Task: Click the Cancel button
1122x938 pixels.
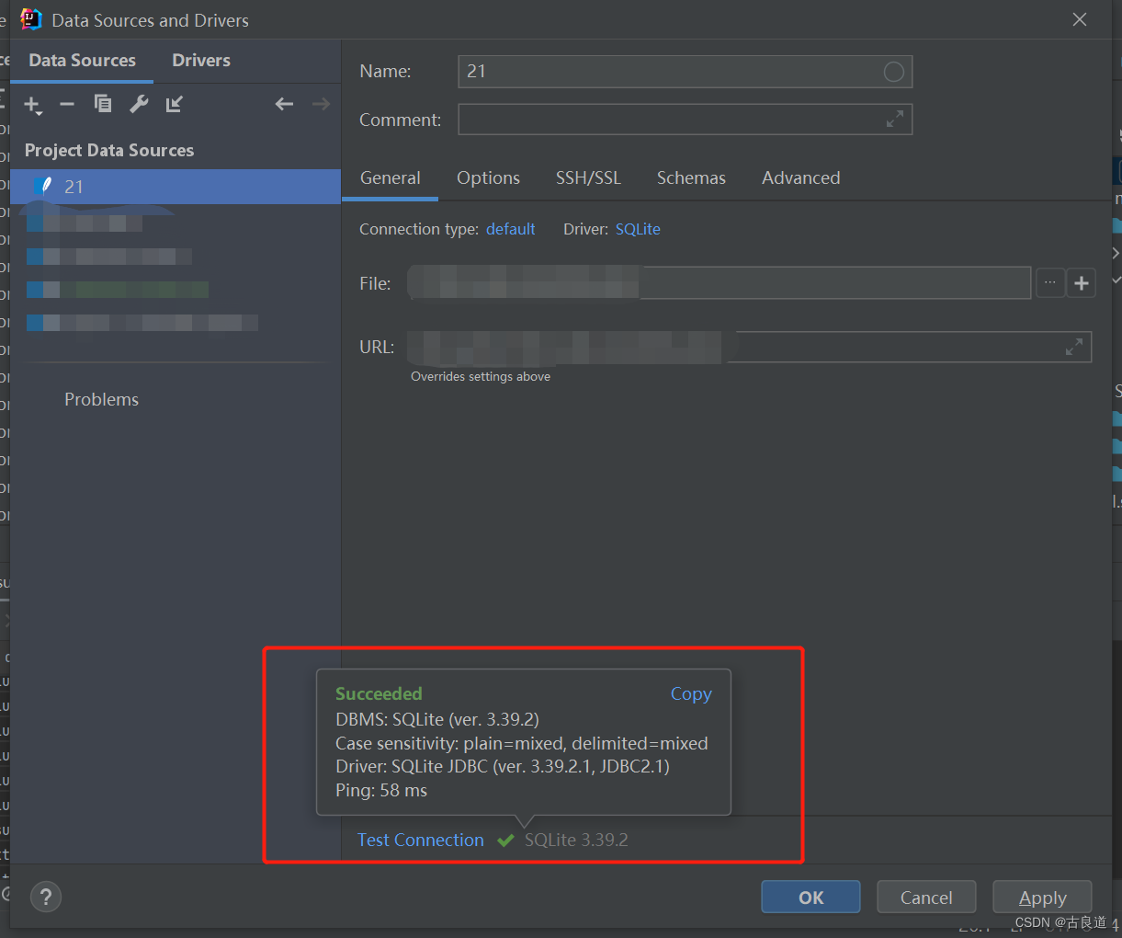Action: 926,897
